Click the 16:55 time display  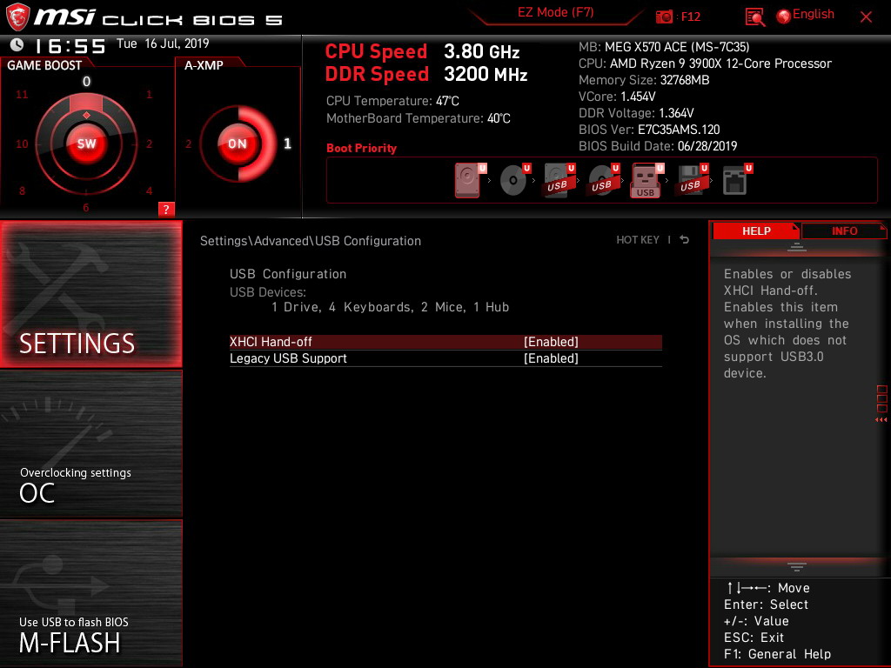click(x=70, y=46)
